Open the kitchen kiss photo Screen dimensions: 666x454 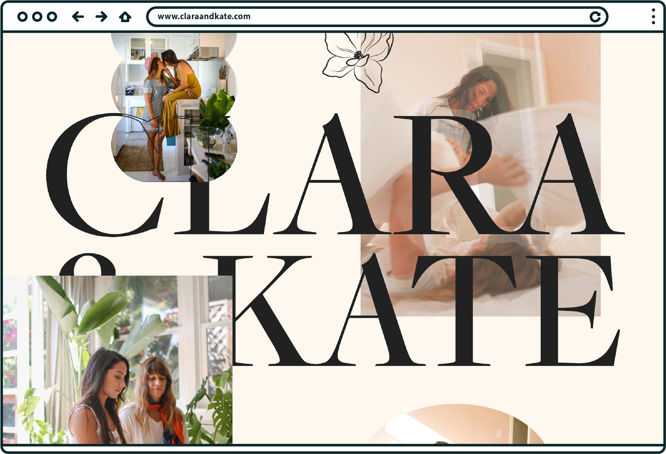coord(174,107)
